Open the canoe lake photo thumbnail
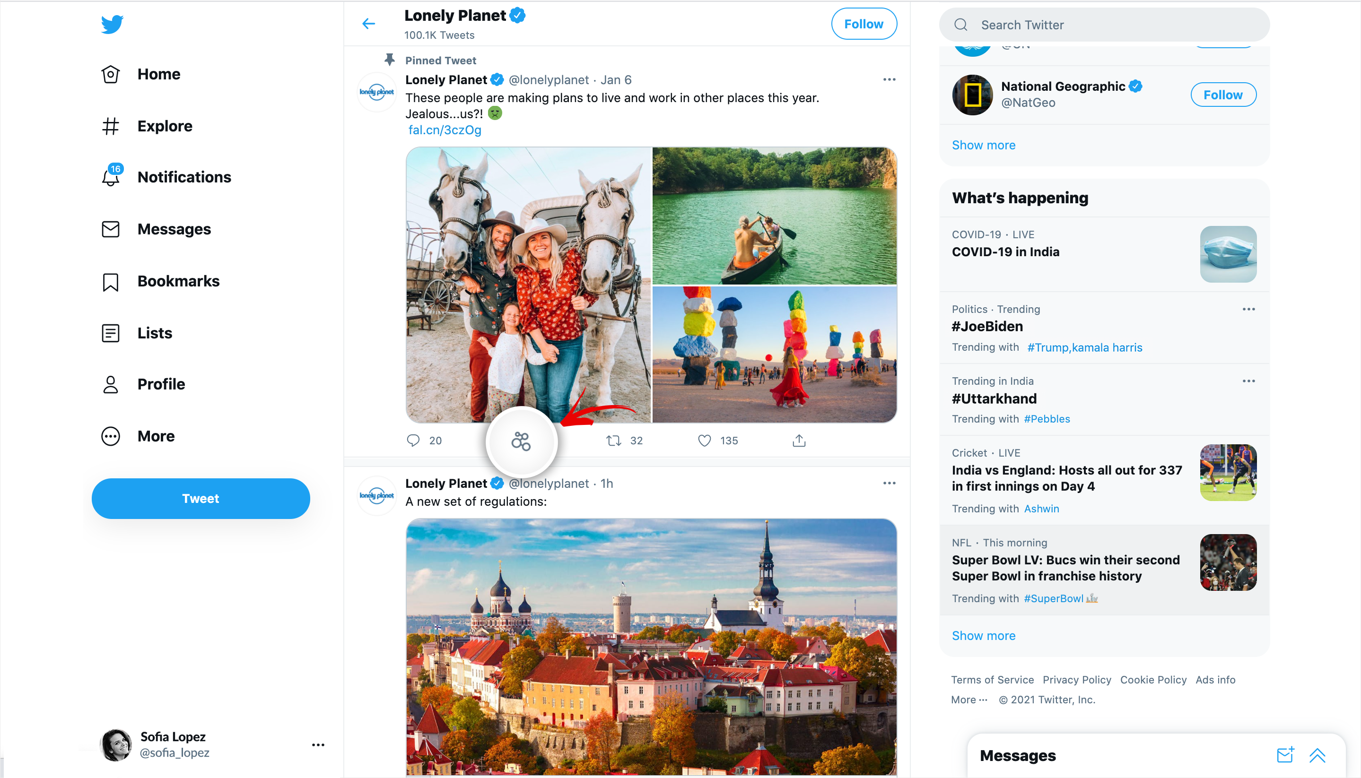The image size is (1361, 778). click(x=774, y=216)
